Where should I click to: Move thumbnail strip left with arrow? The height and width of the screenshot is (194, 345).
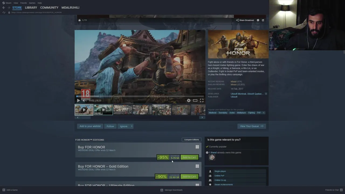coord(78,117)
